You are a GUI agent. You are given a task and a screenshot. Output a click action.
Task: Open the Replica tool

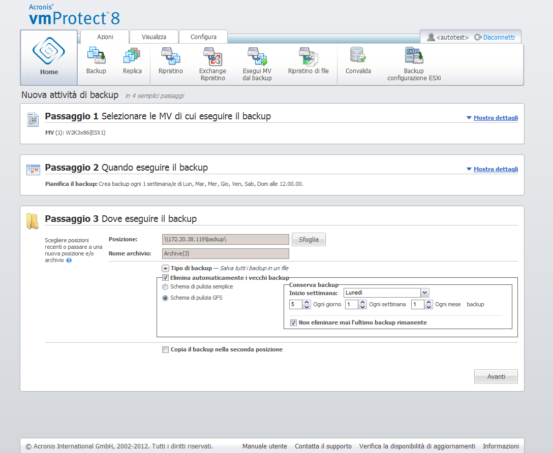pos(132,56)
